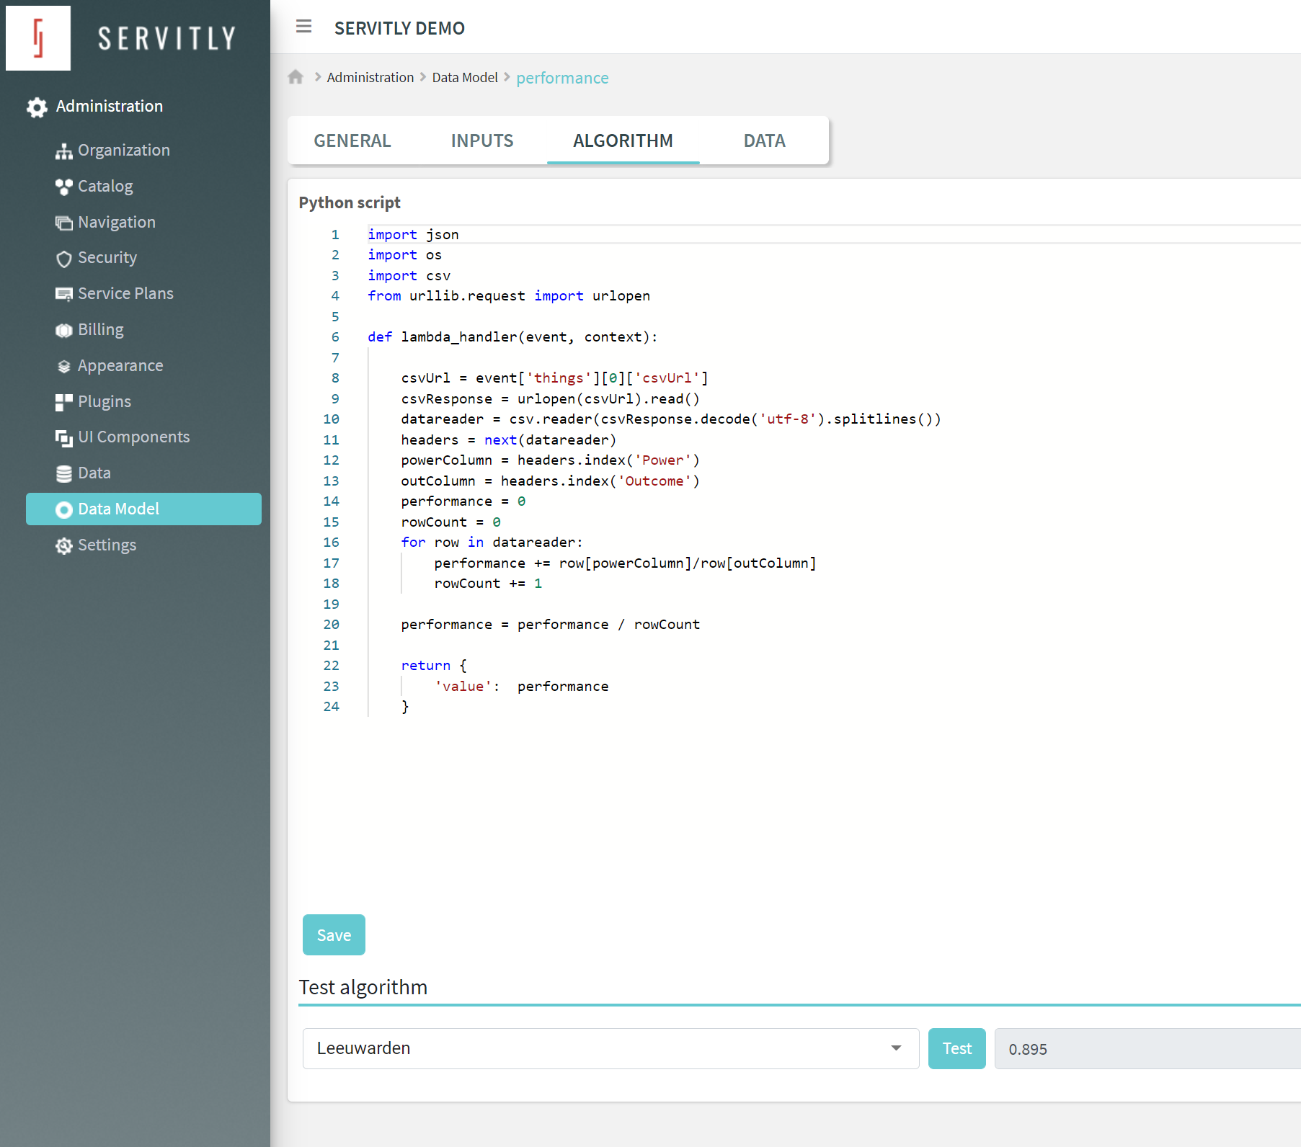Click the Appearance layers icon
The height and width of the screenshot is (1147, 1301).
click(64, 366)
